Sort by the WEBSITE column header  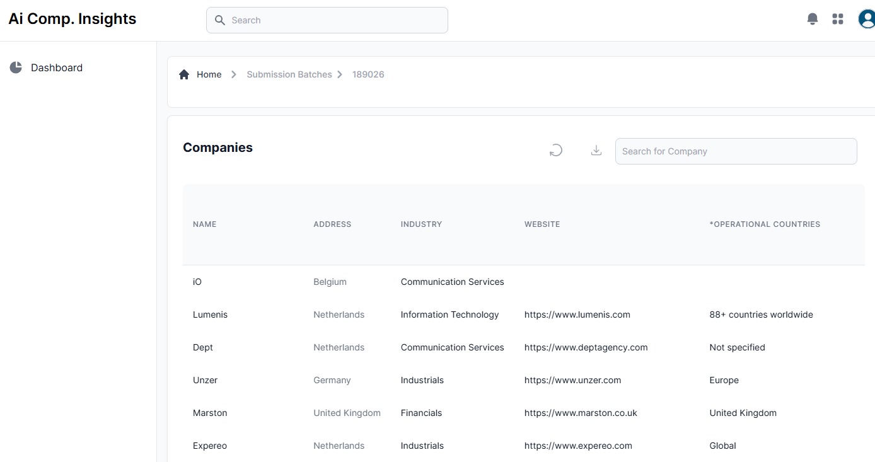click(542, 224)
